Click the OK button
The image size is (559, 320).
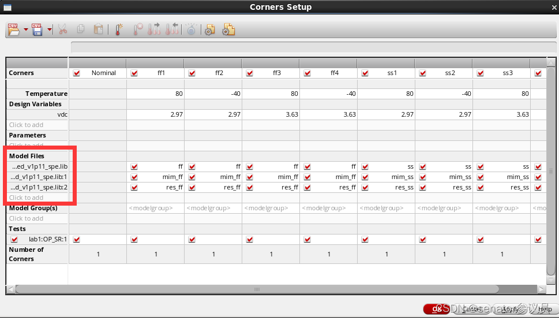tap(437, 309)
